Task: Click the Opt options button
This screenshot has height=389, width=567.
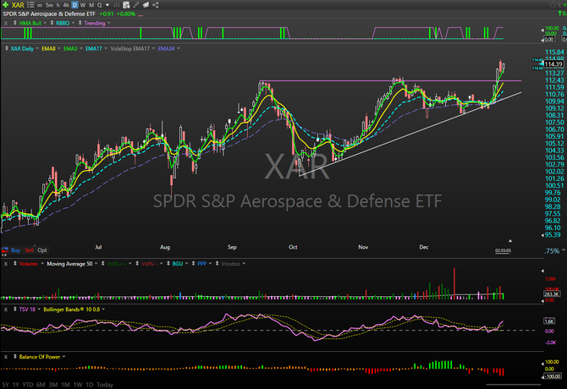Action: 42,250
